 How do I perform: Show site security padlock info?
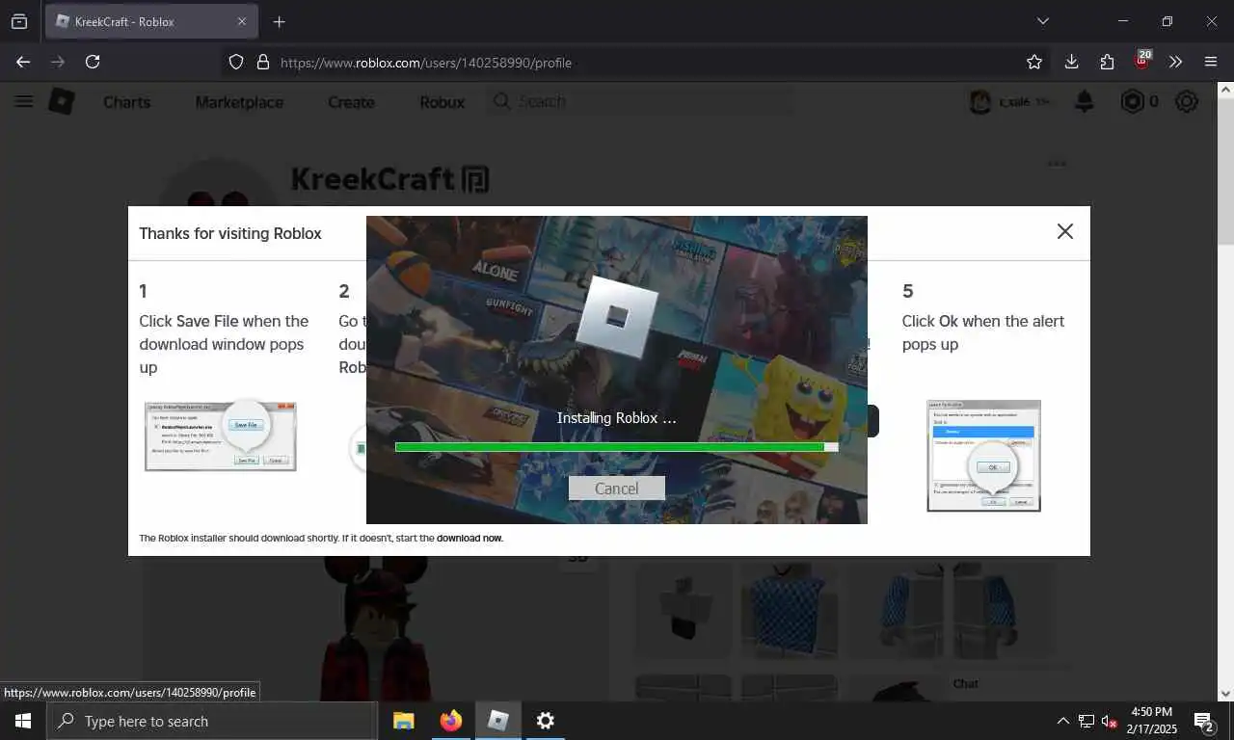pos(262,62)
